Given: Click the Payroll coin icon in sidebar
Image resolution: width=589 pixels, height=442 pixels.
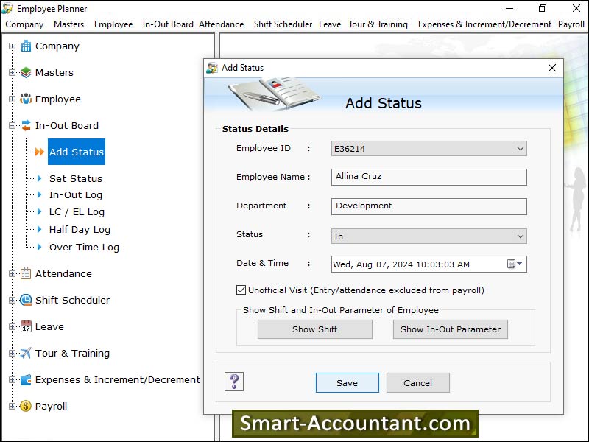Looking at the screenshot, I should 26,407.
